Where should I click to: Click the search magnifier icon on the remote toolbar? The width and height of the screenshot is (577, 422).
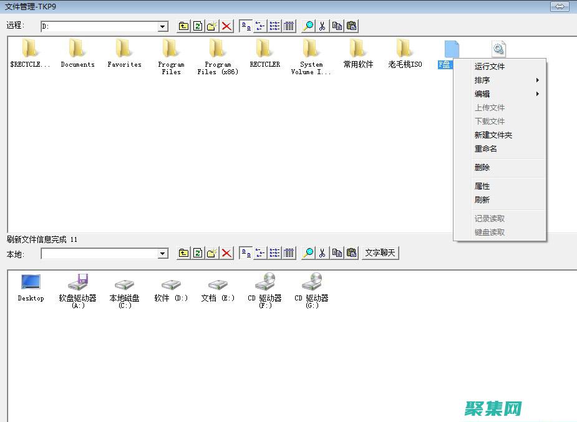(x=308, y=26)
